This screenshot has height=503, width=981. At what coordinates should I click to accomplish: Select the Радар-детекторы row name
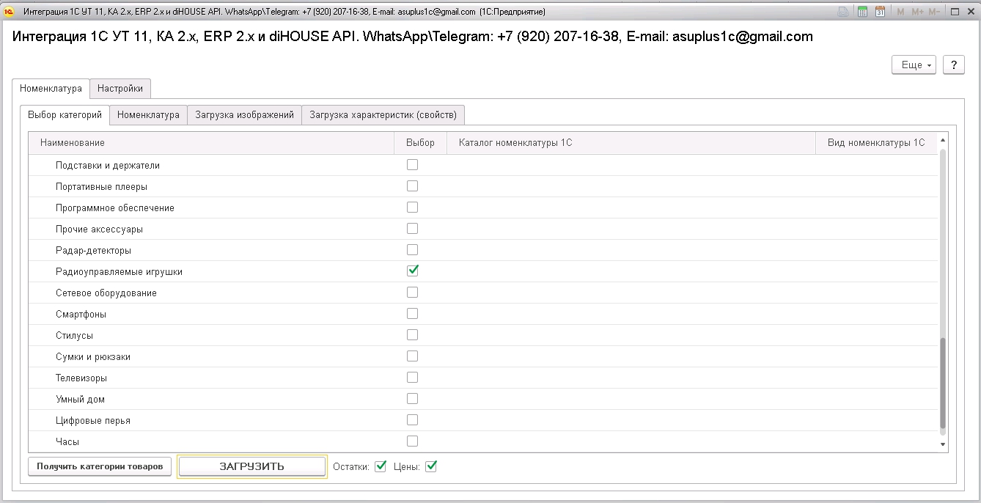click(x=94, y=251)
